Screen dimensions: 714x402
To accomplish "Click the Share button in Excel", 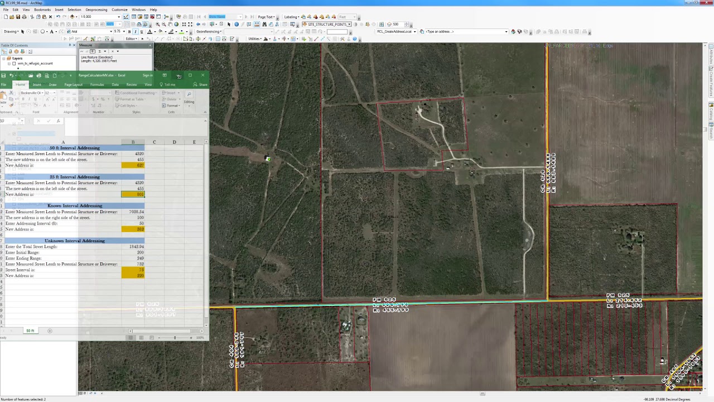I will pos(200,84).
